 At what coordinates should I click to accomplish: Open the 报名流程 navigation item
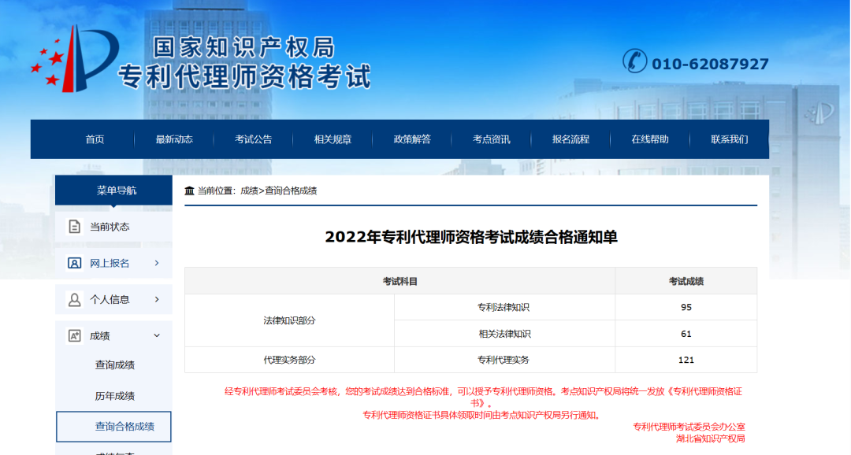click(x=570, y=139)
